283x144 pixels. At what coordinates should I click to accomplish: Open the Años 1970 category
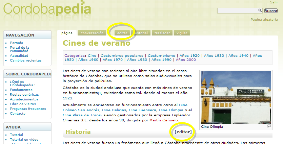(x=113, y=60)
